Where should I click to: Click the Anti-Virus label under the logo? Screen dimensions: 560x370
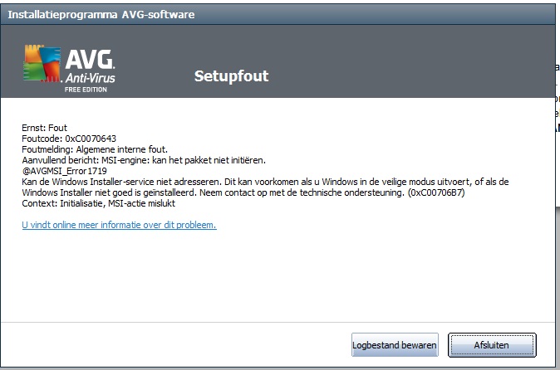tap(91, 77)
